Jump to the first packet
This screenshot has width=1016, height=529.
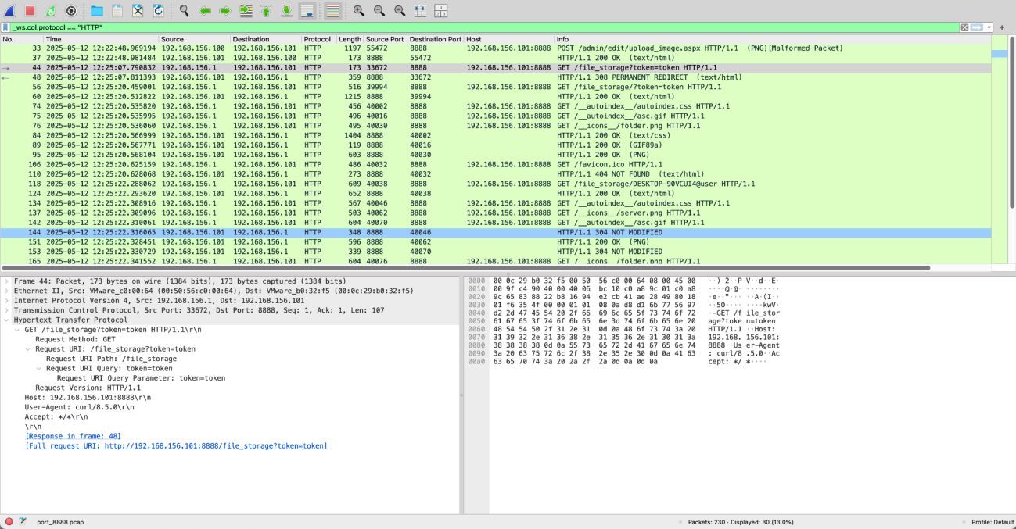[266, 11]
